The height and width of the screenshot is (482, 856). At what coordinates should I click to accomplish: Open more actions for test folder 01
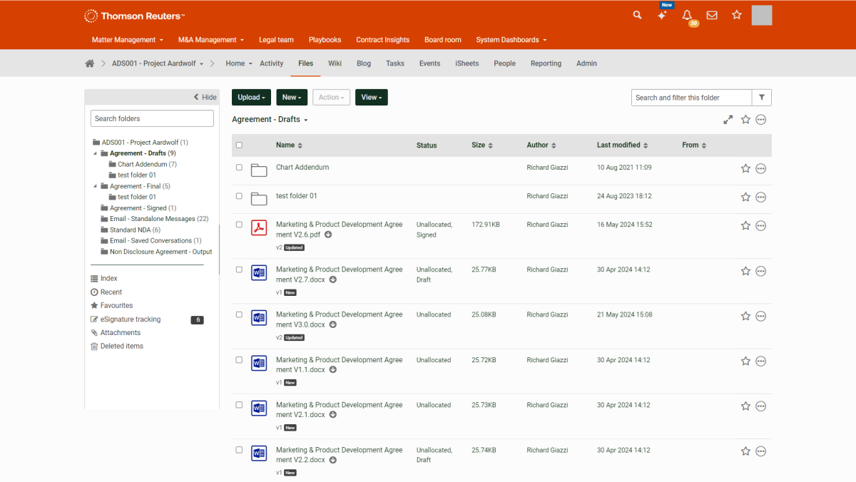[760, 197]
